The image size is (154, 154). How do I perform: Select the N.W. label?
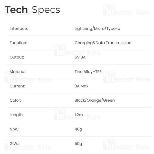pos(14,129)
